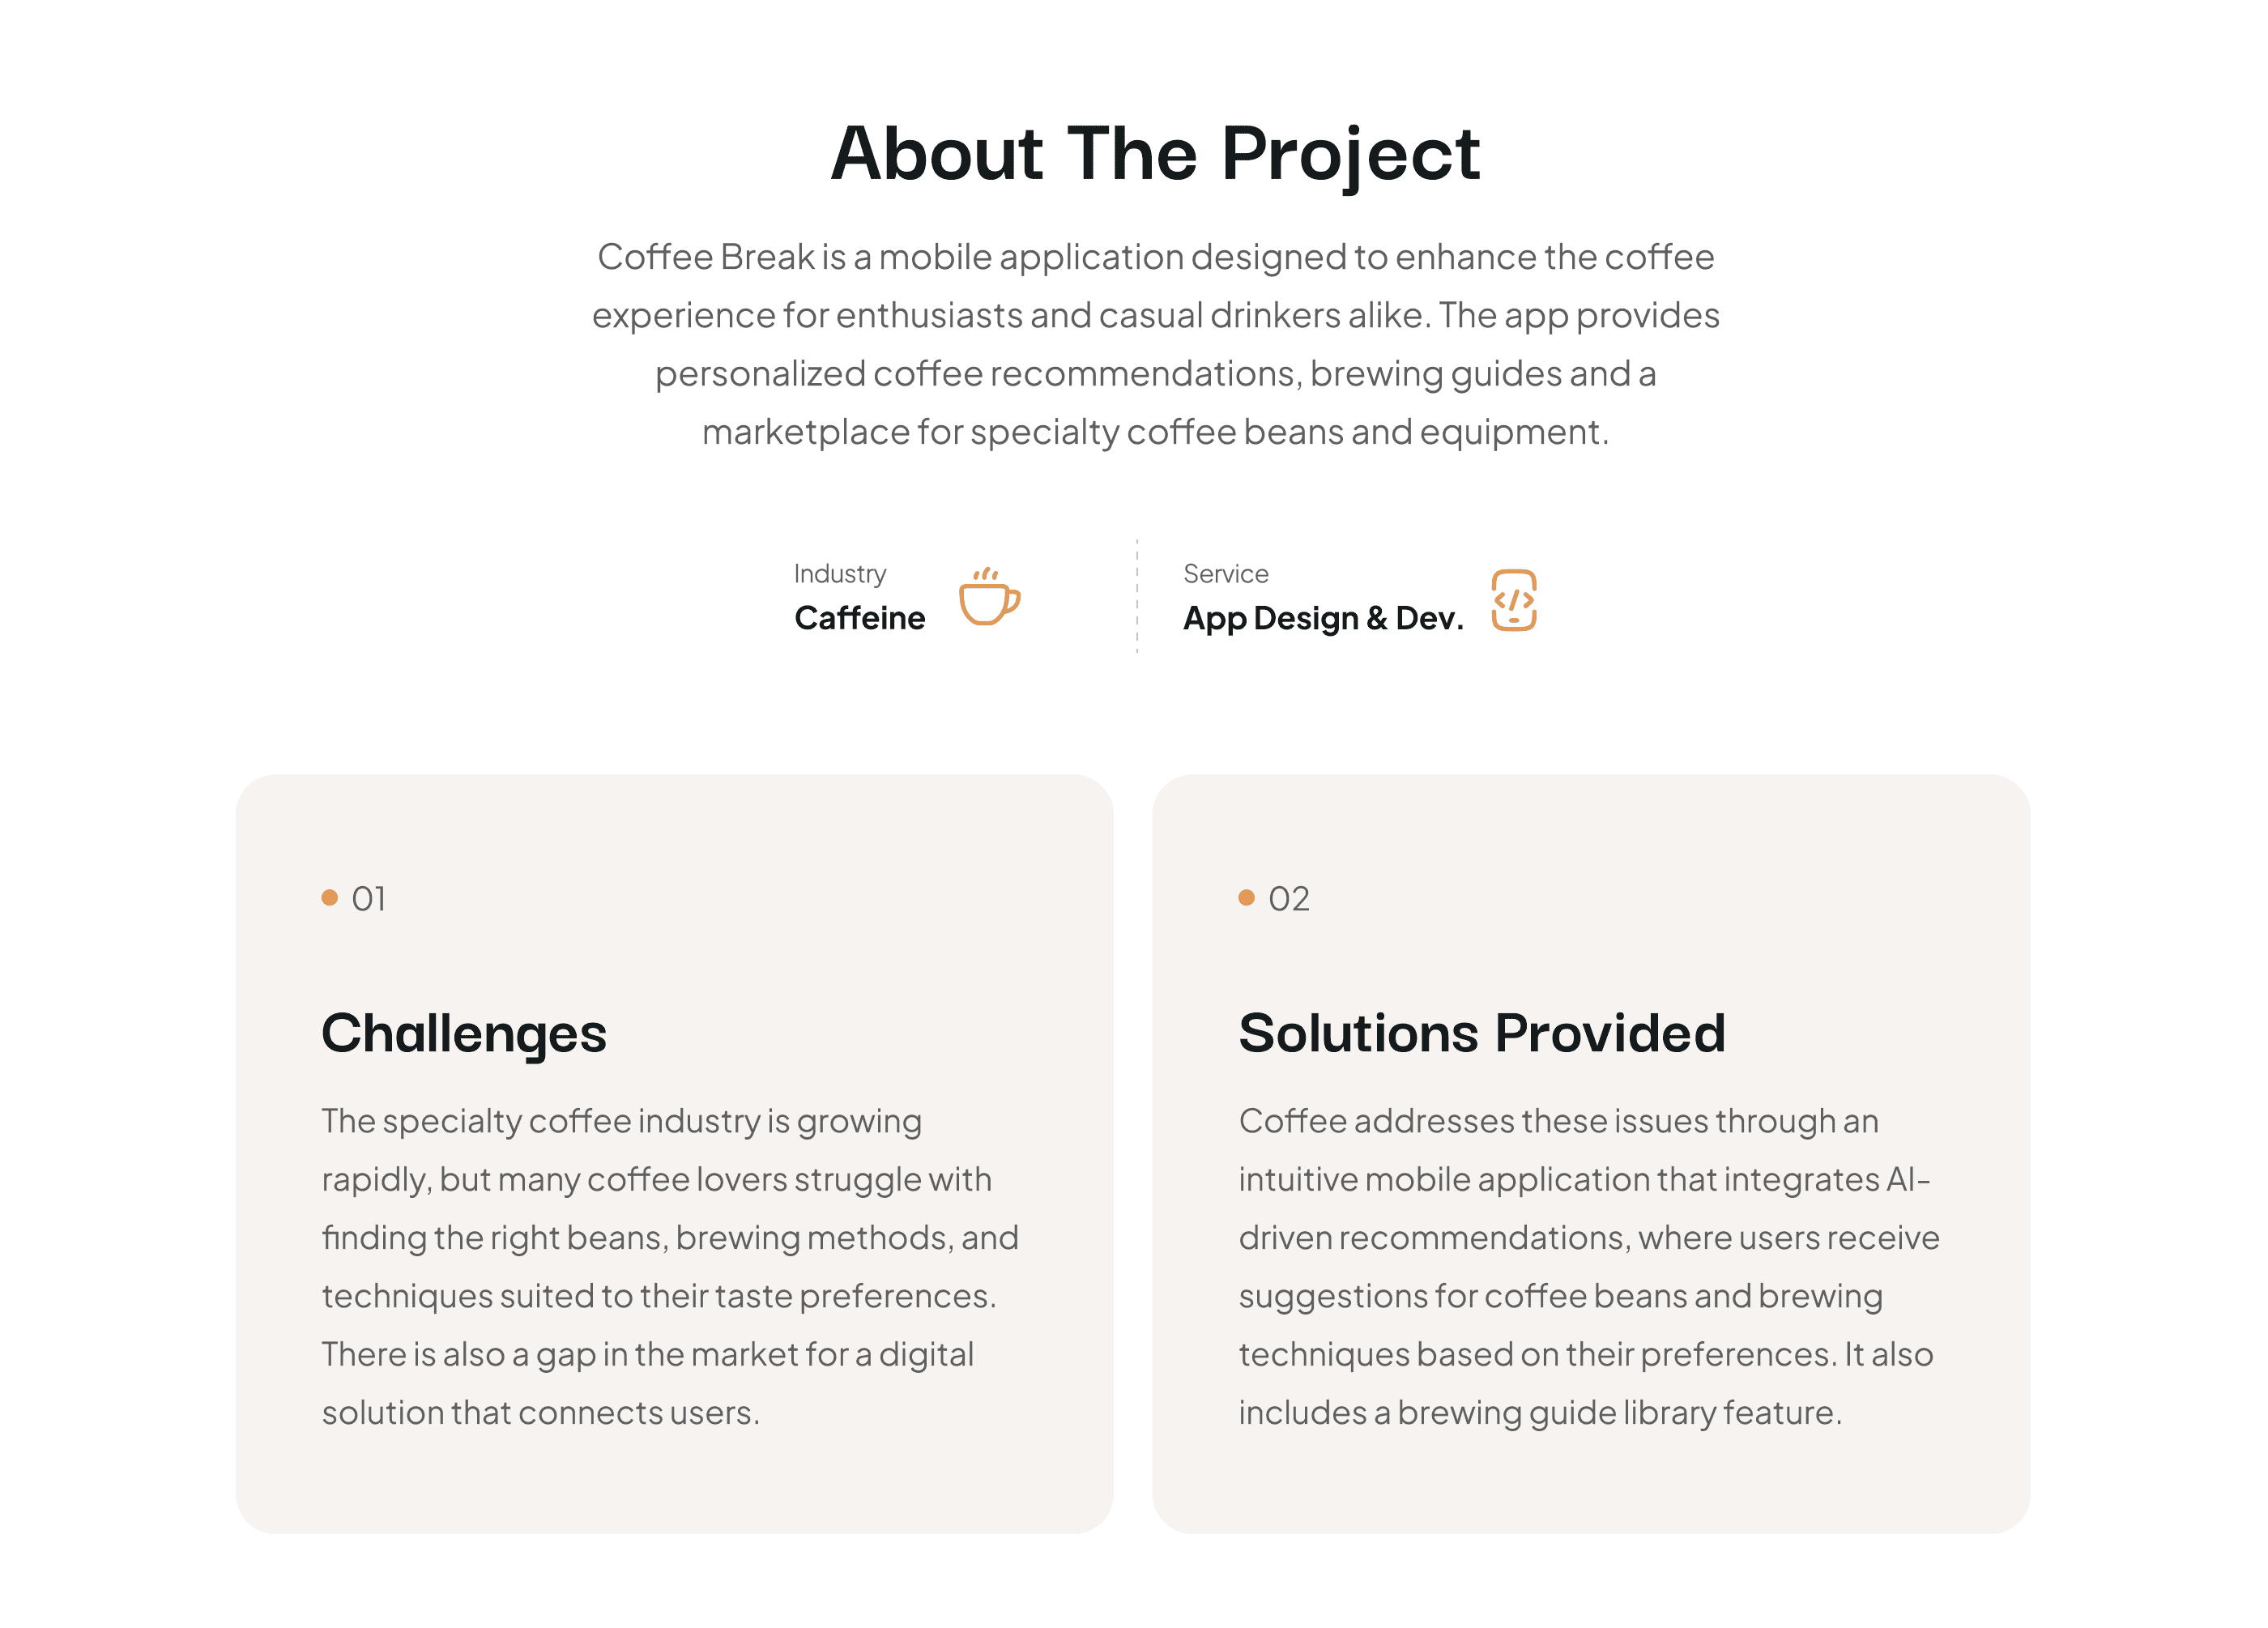Screen dimensions: 2268x1628
Task: Click the dashed divider between Industry and Service
Action: pos(1137,596)
